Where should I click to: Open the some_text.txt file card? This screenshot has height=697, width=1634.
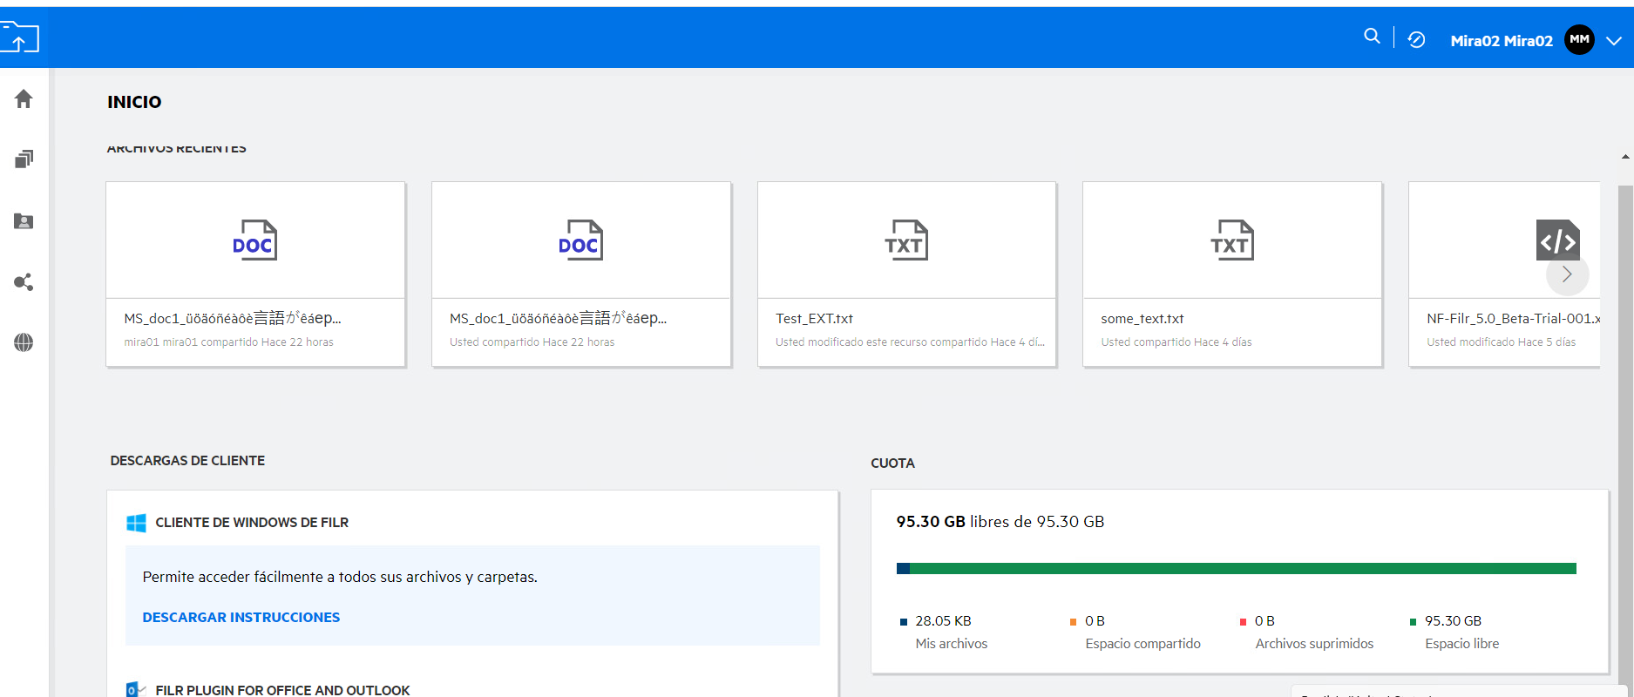1231,274
